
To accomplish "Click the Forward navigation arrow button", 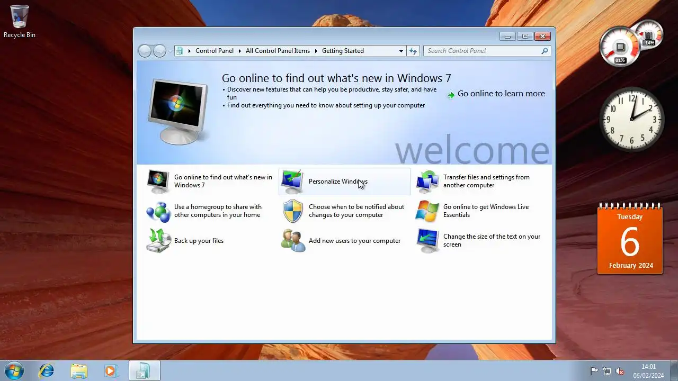I will pyautogui.click(x=159, y=51).
